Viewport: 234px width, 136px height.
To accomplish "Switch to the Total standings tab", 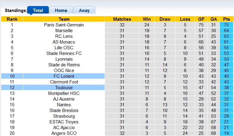I will point(38,10).
